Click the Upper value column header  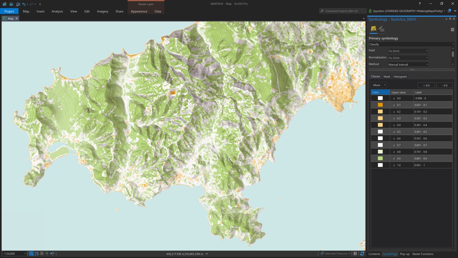coord(402,92)
